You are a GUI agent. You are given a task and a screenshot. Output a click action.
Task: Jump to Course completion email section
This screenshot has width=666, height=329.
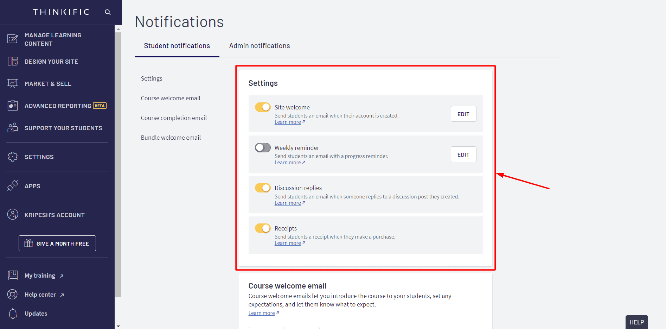(x=174, y=118)
